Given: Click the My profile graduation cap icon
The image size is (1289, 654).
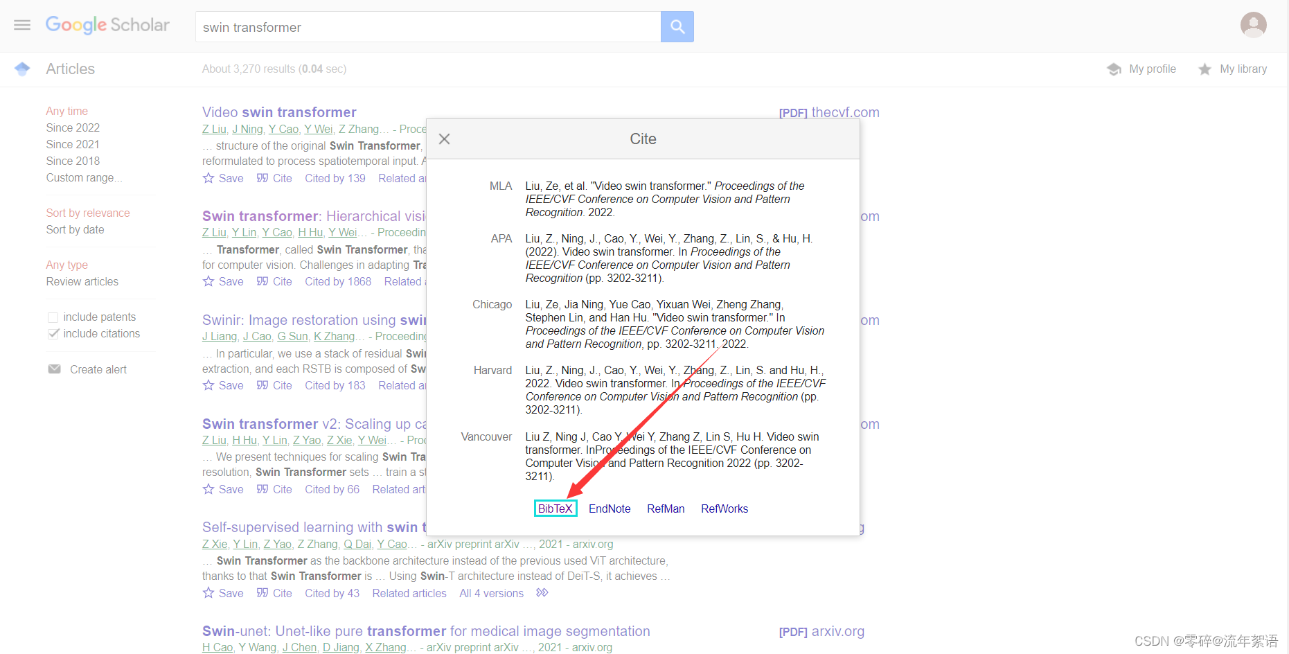Looking at the screenshot, I should [x=1114, y=69].
